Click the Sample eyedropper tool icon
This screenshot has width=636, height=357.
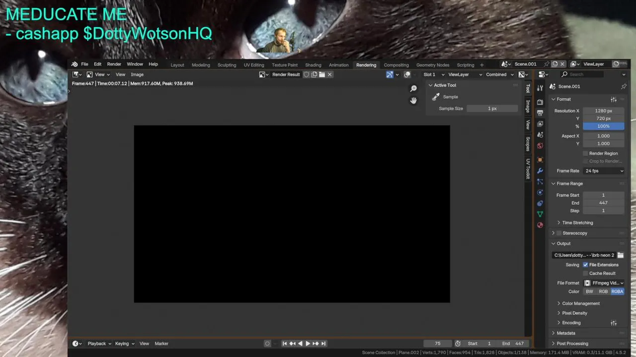pos(436,97)
